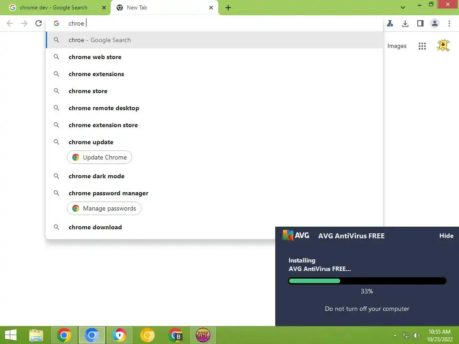The height and width of the screenshot is (344, 459).
Task: Click the Google G icon in address bar
Action: pos(56,23)
